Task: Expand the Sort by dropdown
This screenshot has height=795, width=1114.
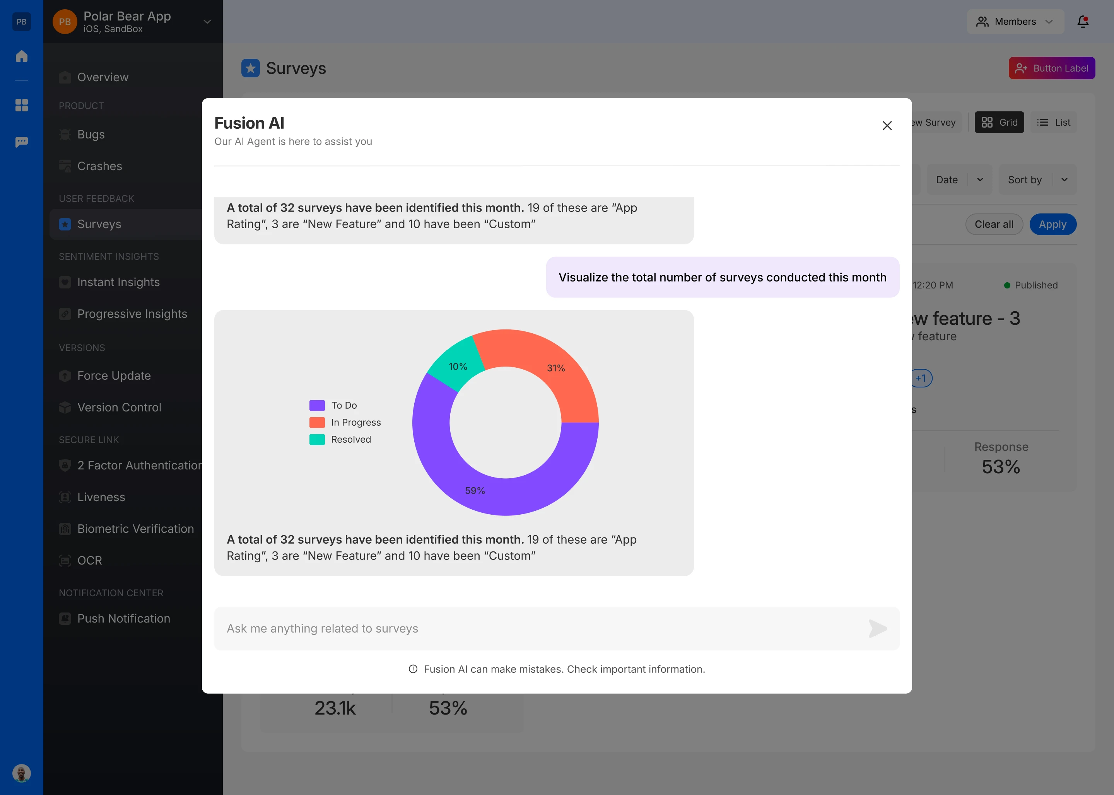Action: (x=1037, y=180)
